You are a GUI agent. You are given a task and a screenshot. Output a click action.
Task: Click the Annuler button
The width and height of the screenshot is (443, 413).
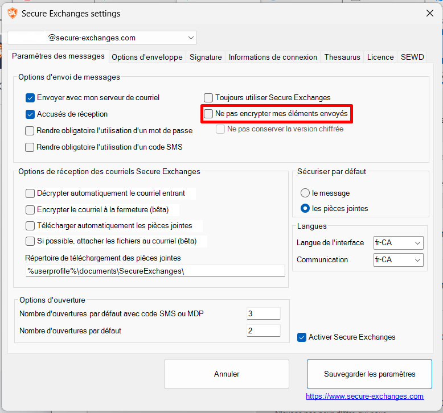[226, 374]
